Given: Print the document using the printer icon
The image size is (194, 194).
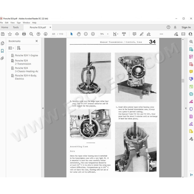Looking at the screenshot, I should tap(24, 34).
